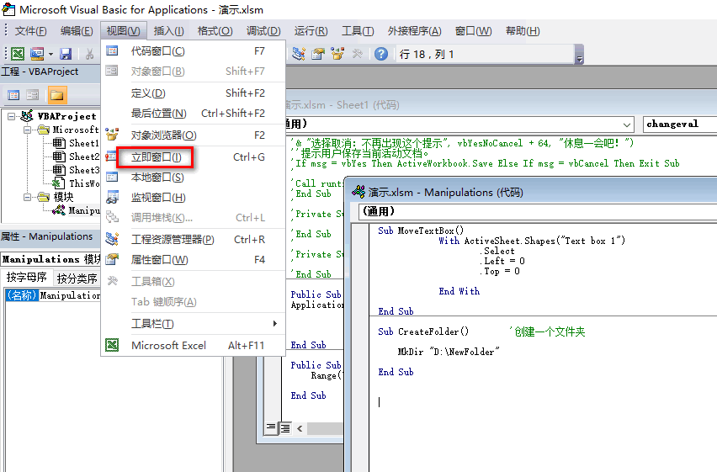
Task: Select Sheet3 in the project tree
Action: [x=76, y=170]
